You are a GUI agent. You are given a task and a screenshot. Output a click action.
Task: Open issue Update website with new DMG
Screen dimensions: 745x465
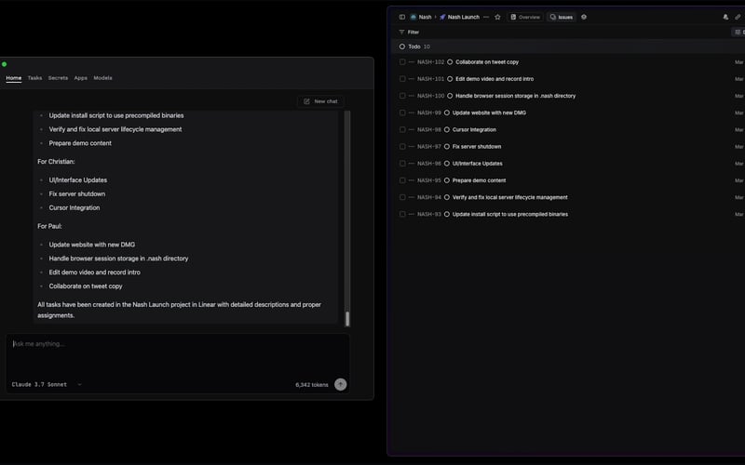tap(489, 113)
